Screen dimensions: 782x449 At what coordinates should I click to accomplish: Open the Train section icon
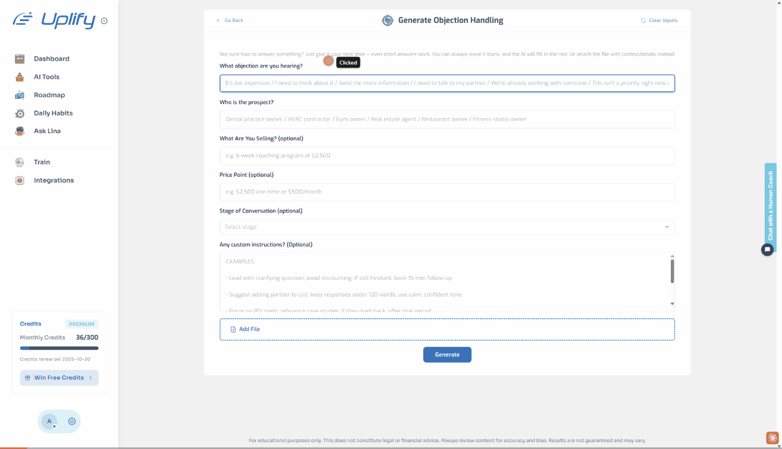[20, 162]
